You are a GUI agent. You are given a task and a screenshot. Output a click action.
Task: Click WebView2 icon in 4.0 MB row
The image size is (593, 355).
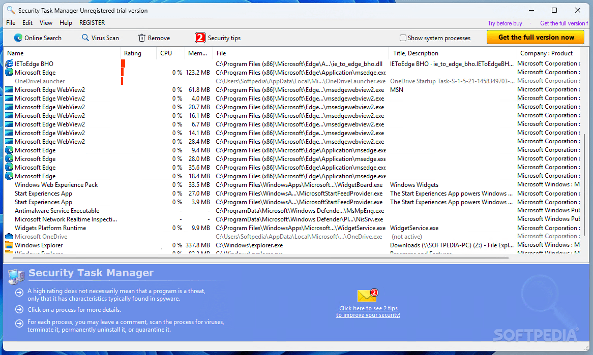[9, 99]
